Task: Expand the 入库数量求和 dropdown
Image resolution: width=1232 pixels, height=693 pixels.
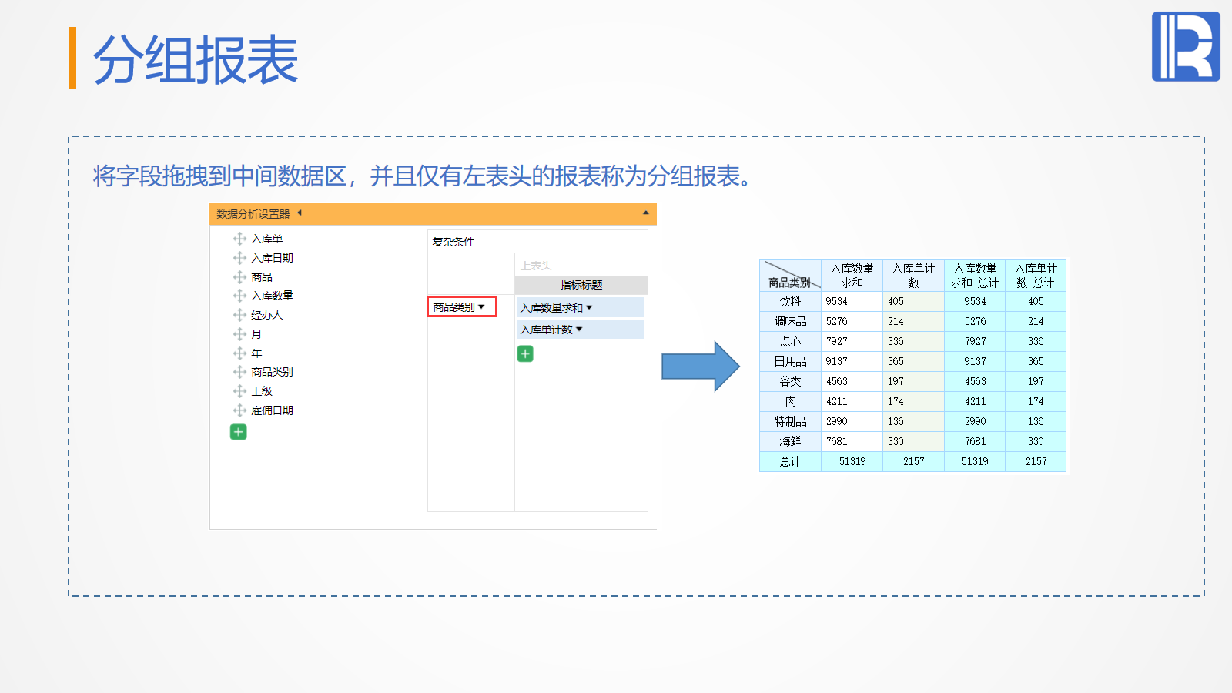Action: click(x=589, y=308)
